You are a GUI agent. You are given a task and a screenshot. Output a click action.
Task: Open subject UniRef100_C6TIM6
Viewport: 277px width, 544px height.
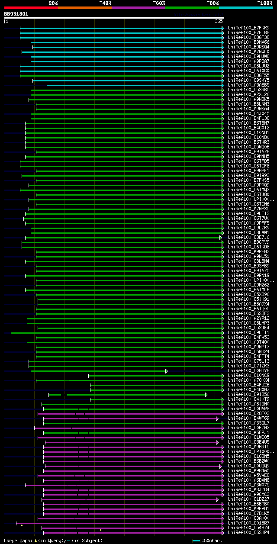248,204
